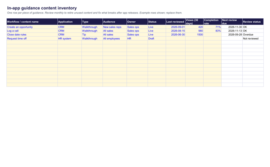
Task: Select the 'Not reviewed' status cell
Action: coord(253,39)
